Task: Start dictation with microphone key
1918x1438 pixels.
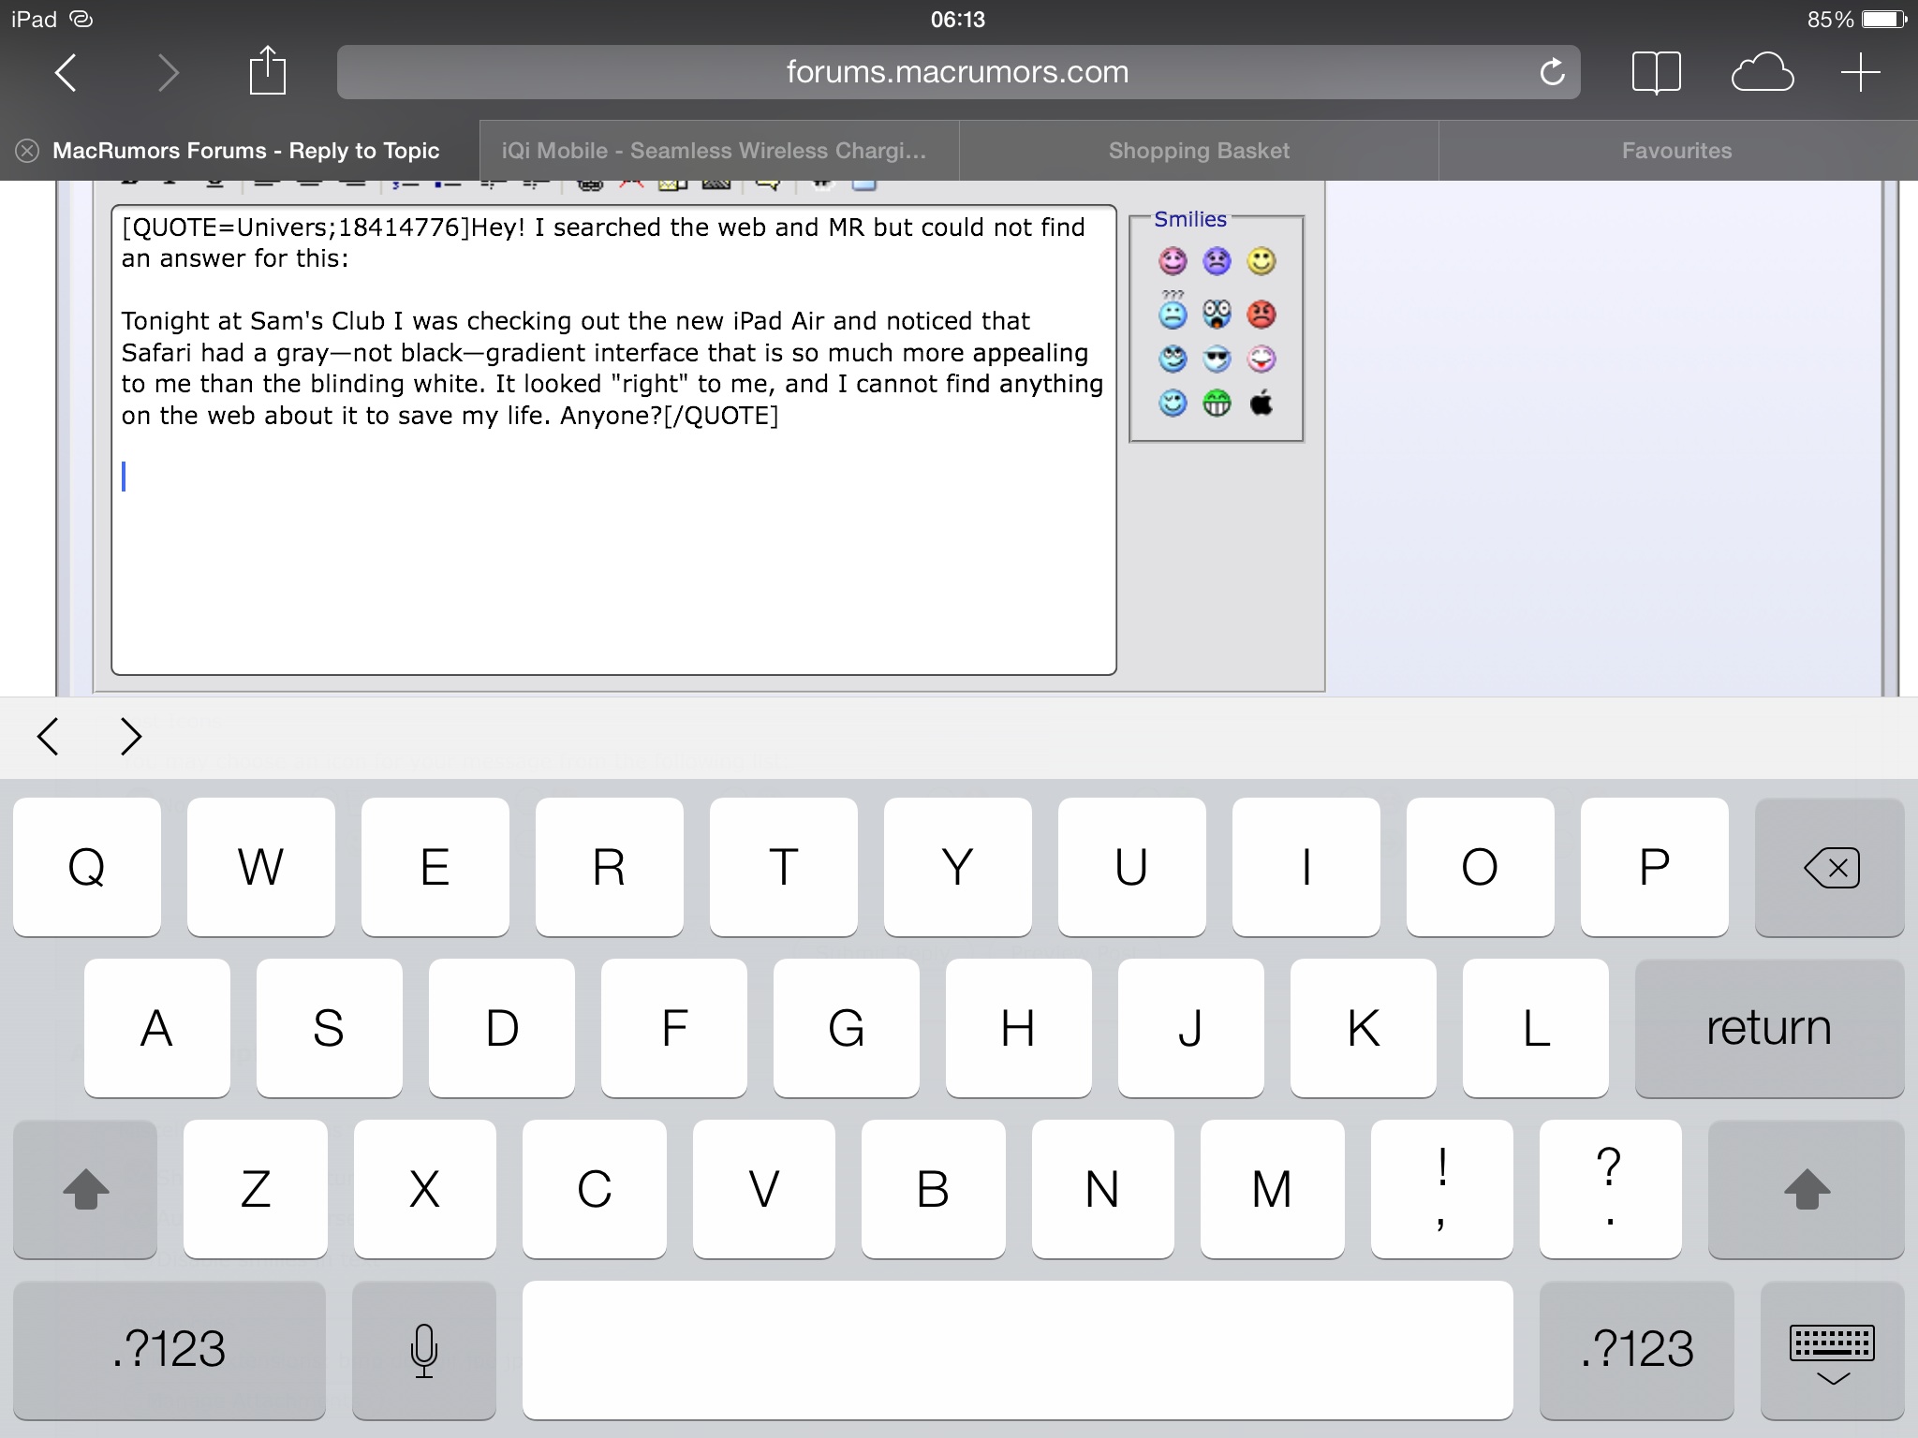Action: click(x=424, y=1350)
